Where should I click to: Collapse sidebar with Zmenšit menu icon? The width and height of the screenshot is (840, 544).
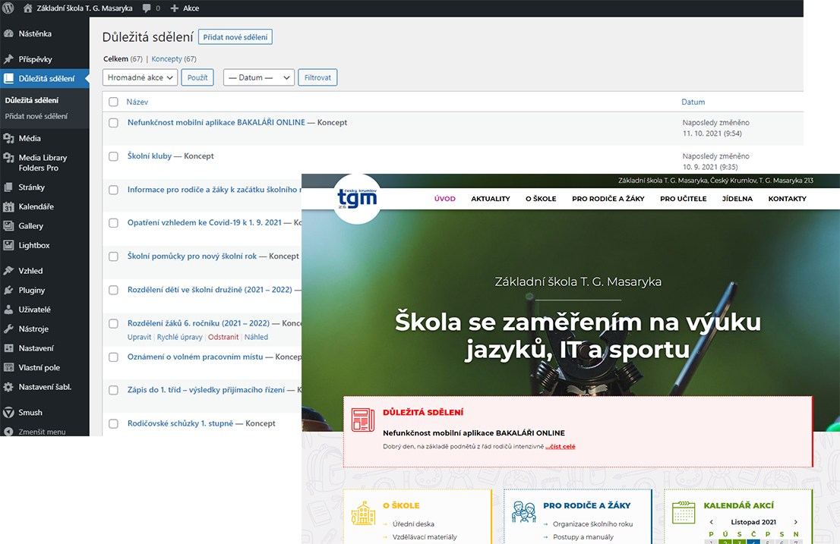tap(8, 432)
